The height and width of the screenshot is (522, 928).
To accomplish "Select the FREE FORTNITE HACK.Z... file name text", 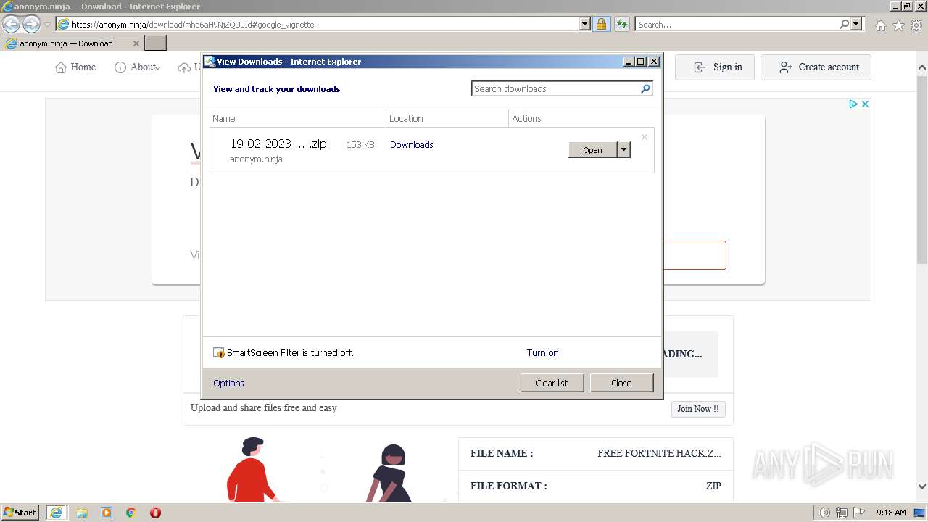I will tap(659, 453).
